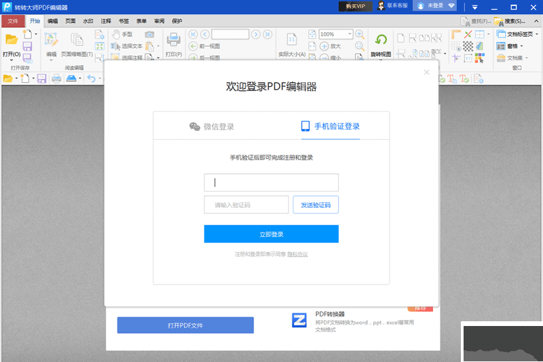Go to last page arrow icon
The height and width of the screenshot is (362, 543).
click(267, 34)
